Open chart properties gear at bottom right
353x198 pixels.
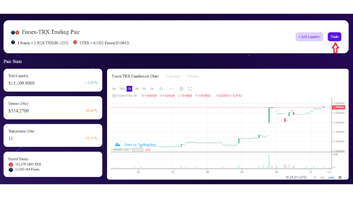pos(340,177)
